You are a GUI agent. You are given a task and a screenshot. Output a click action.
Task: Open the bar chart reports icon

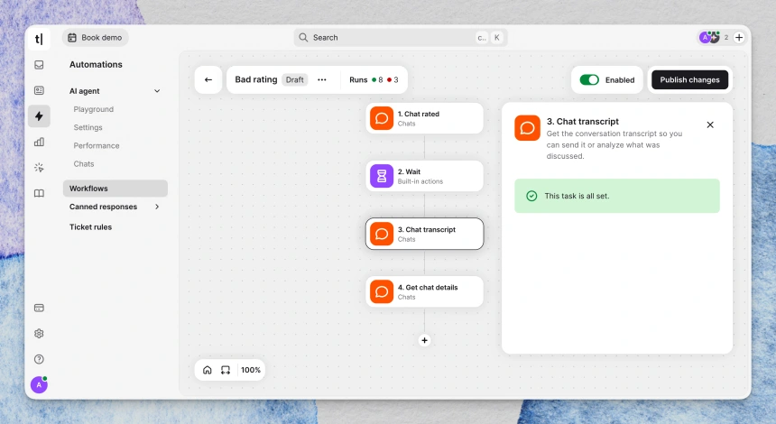(x=39, y=142)
